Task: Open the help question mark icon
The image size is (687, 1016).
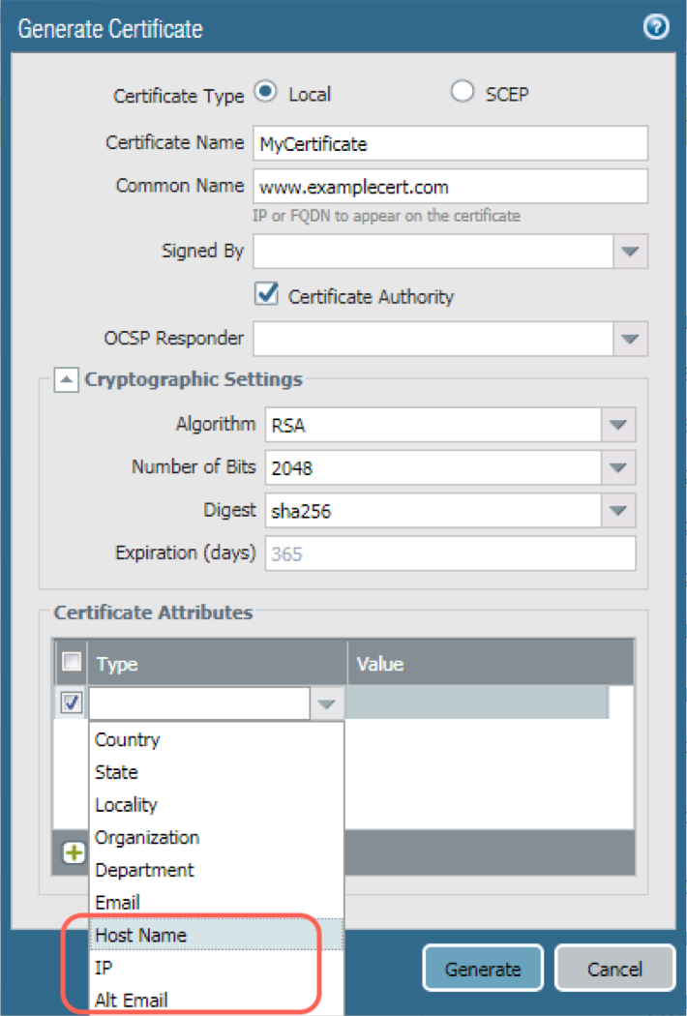Action: click(x=656, y=27)
